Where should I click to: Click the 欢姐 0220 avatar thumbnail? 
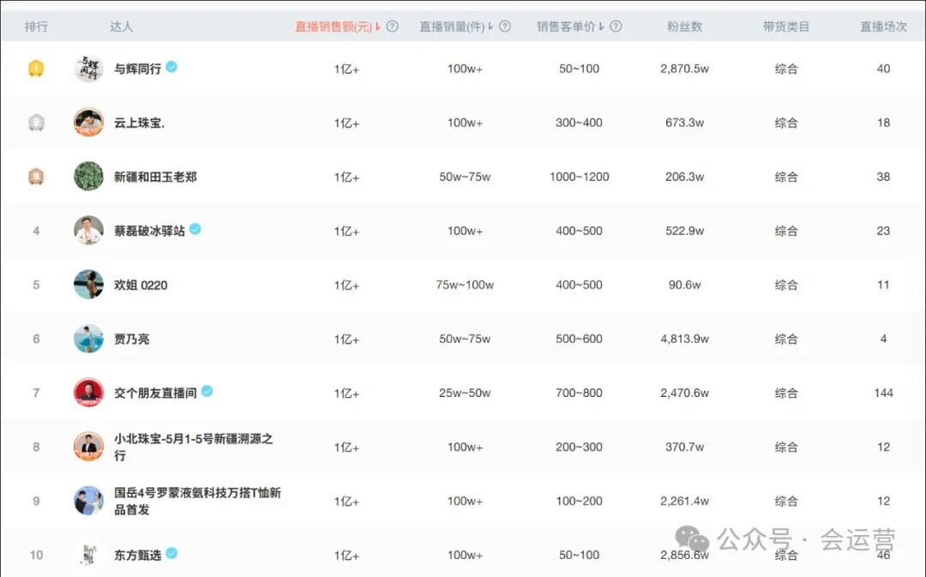point(87,284)
